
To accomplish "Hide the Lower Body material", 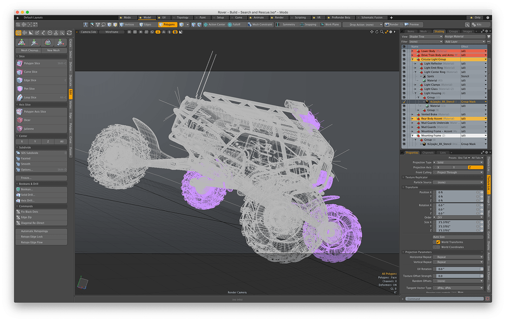I will coord(404,51).
